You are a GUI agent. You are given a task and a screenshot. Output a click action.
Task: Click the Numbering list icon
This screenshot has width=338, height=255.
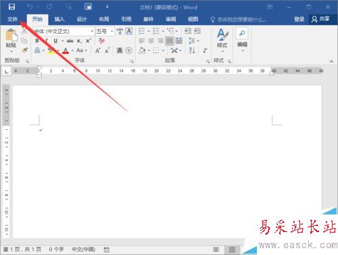(x=156, y=31)
